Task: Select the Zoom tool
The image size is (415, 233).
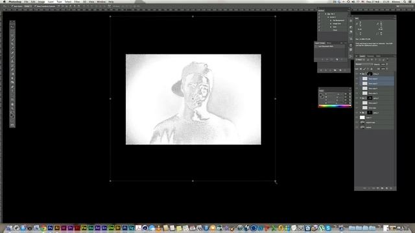Action: (x=12, y=109)
